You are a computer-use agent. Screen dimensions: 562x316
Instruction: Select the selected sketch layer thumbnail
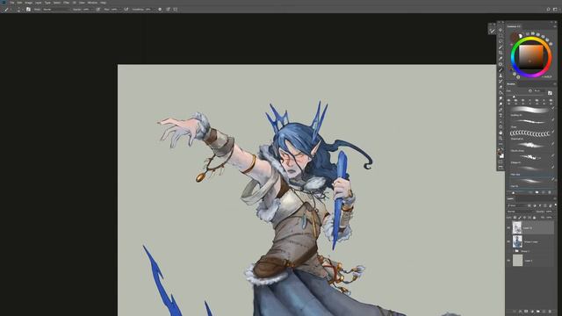517,227
